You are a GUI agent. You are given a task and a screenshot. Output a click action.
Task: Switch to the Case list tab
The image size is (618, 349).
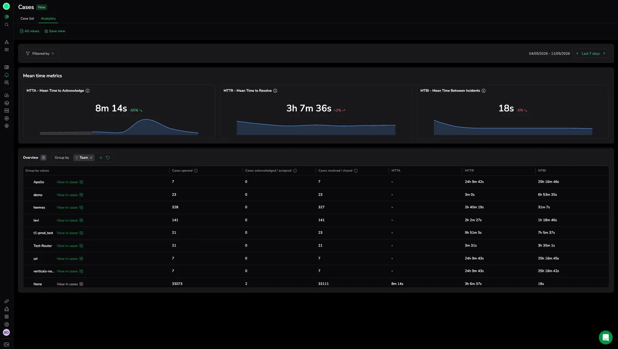(27, 19)
